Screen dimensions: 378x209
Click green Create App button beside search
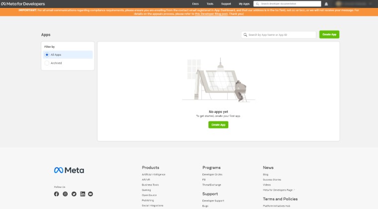[x=329, y=34]
